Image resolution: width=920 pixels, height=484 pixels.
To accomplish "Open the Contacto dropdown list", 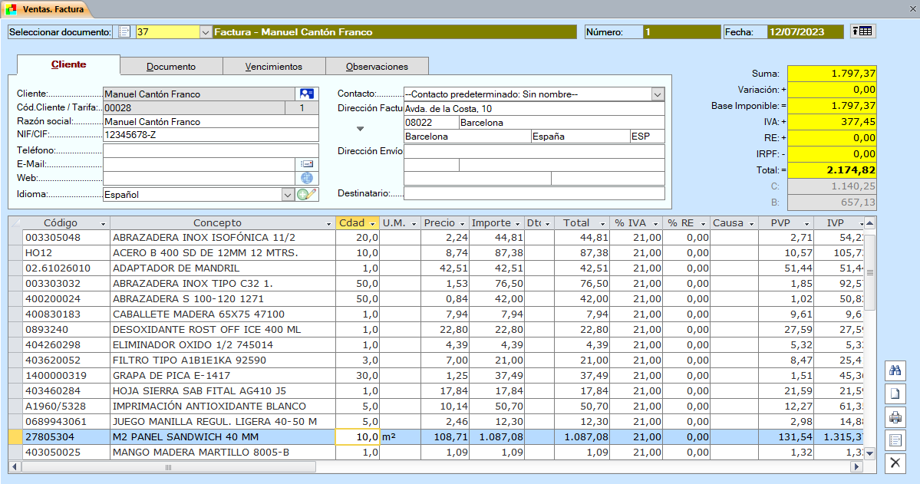I will 657,94.
